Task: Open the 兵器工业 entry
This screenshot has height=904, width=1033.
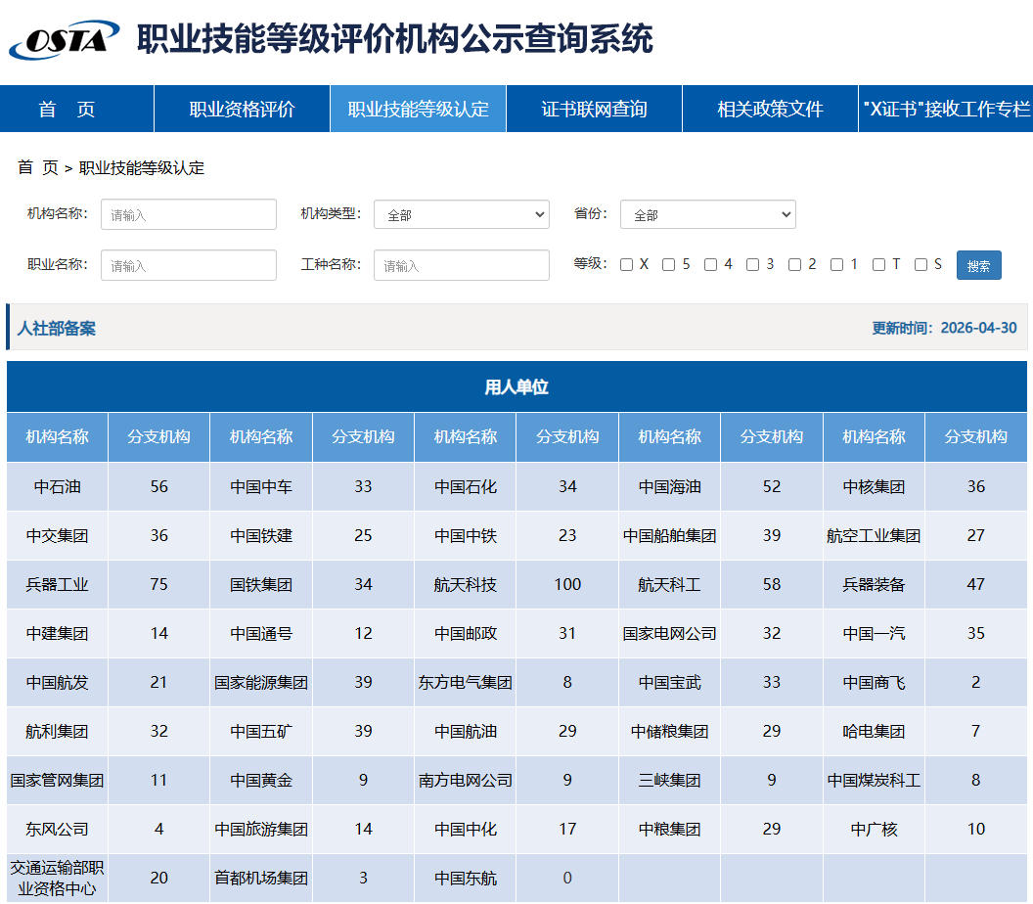Action: (58, 584)
